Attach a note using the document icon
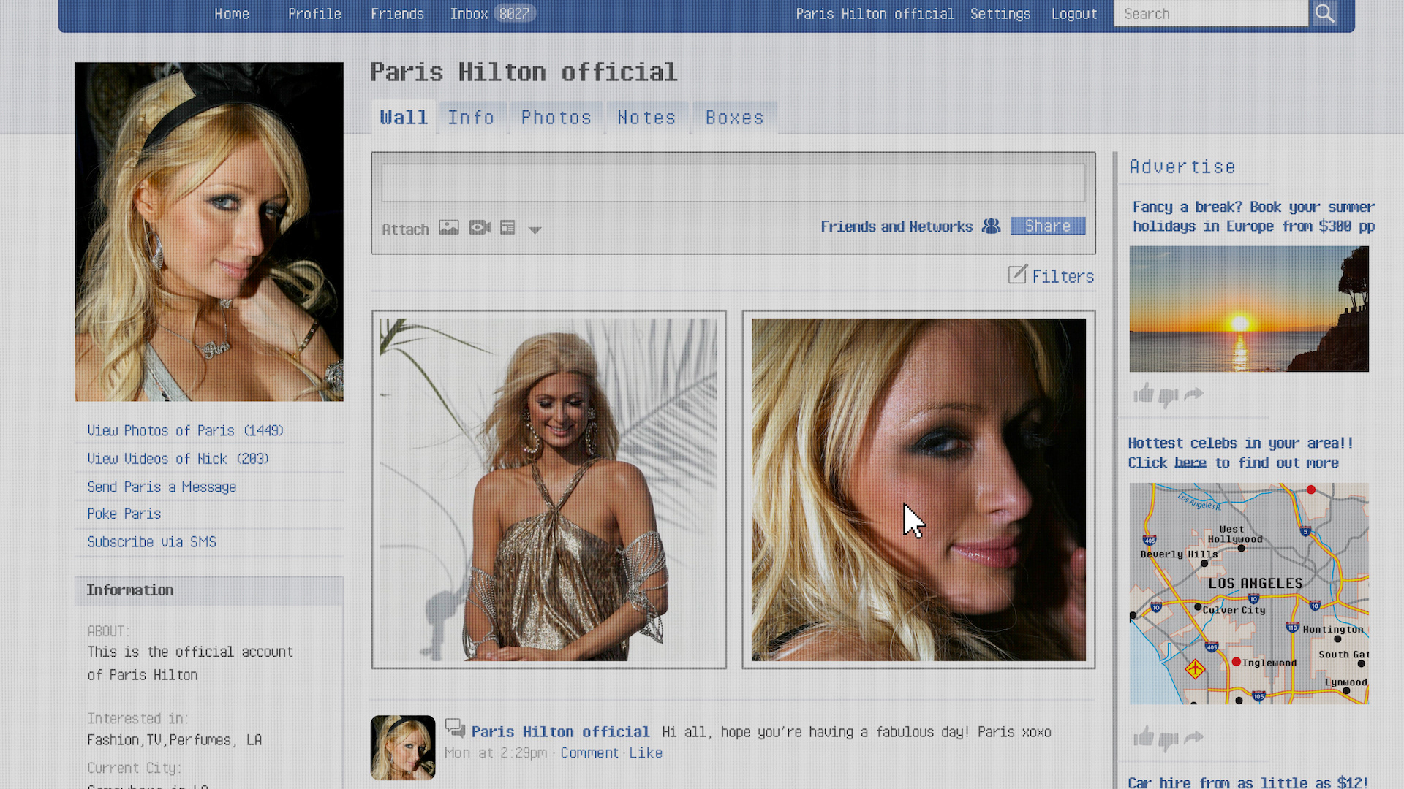The height and width of the screenshot is (789, 1404). click(x=507, y=227)
